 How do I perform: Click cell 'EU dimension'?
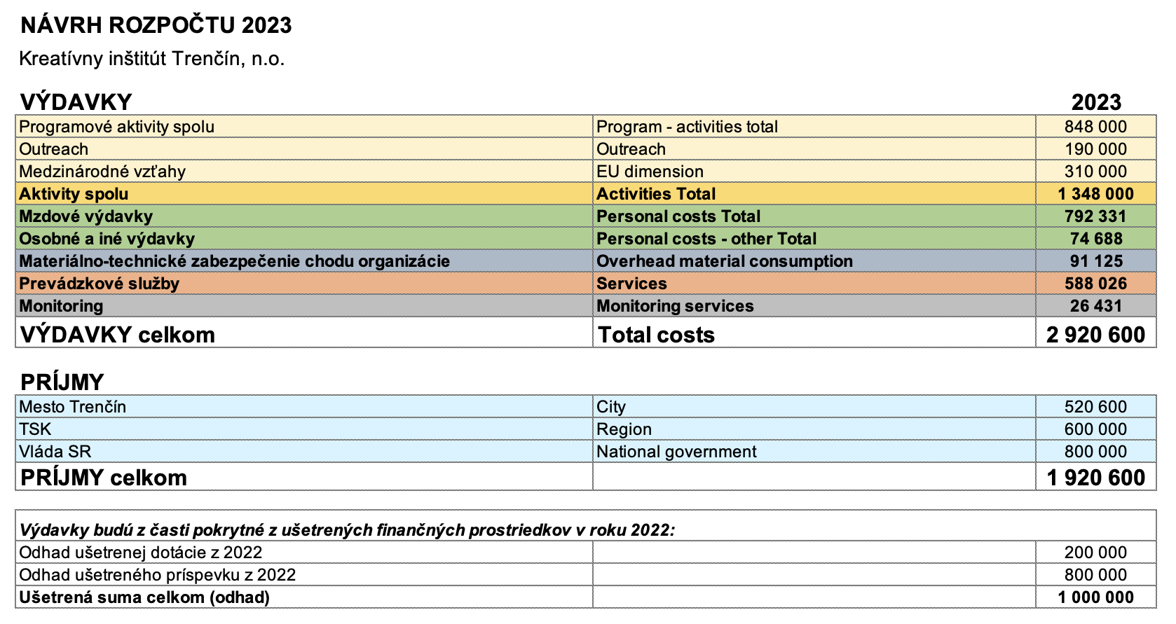pos(814,172)
